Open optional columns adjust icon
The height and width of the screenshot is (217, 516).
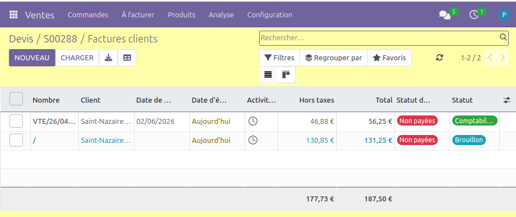click(x=507, y=100)
